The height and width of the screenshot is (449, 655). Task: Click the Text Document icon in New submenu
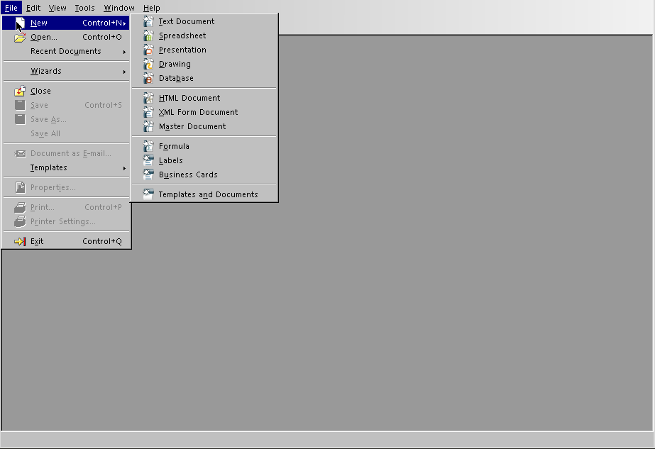[x=148, y=21]
